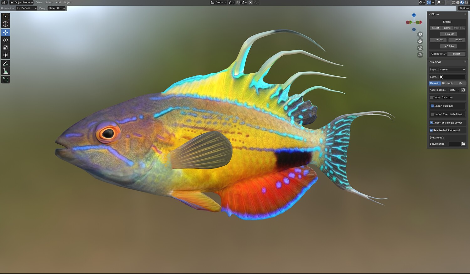This screenshot has height=274, width=470.
Task: Select the Annotate pencil tool
Action: point(6,64)
